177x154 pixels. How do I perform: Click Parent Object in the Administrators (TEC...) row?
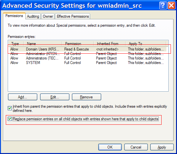106,58
